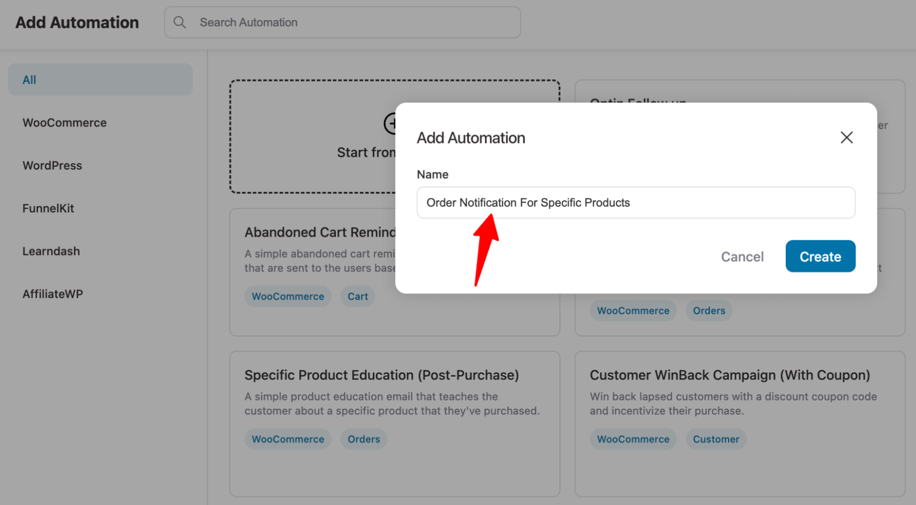Click the Cart tag
Image resolution: width=916 pixels, height=505 pixels.
point(357,296)
